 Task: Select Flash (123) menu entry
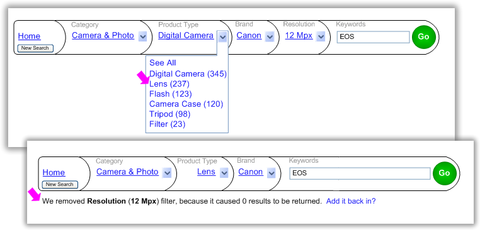point(171,94)
